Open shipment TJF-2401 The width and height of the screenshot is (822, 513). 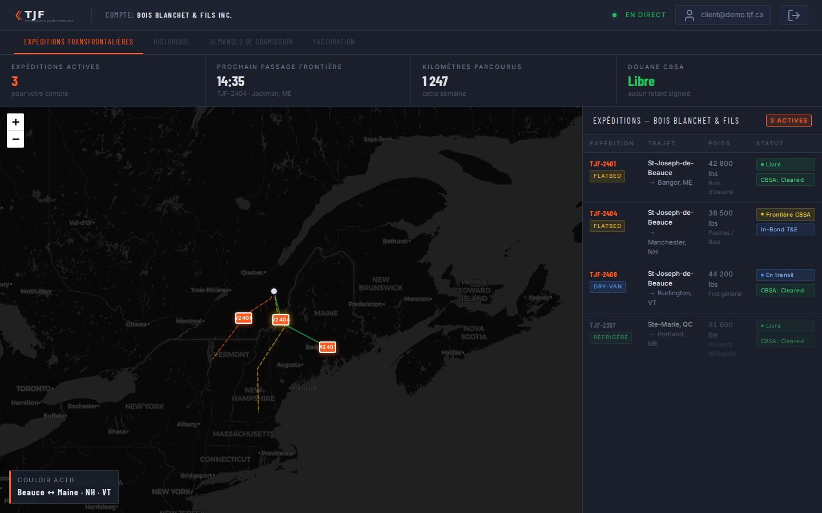pyautogui.click(x=603, y=164)
